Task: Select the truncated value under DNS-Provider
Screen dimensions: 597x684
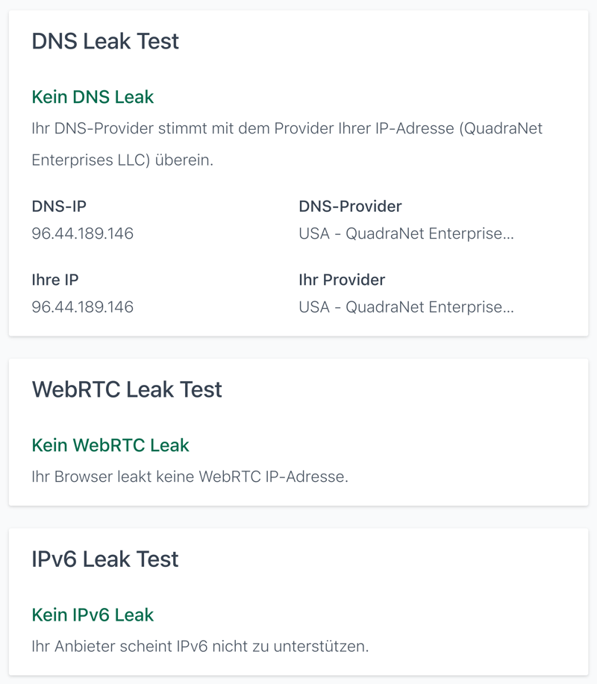Action: tap(406, 233)
